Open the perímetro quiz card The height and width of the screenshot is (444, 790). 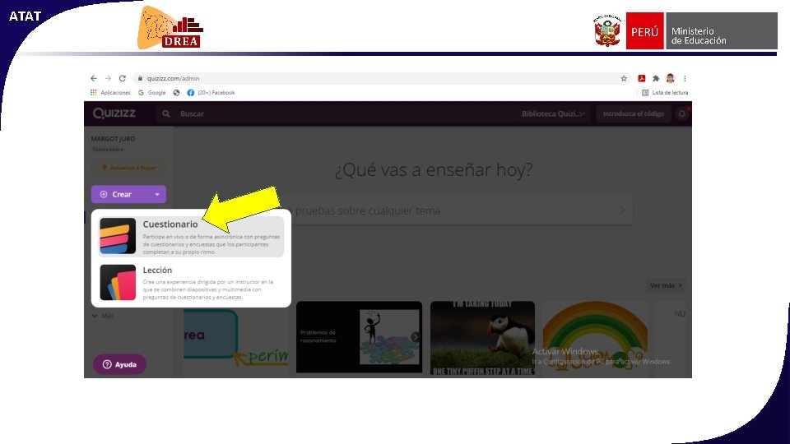pyautogui.click(x=236, y=337)
